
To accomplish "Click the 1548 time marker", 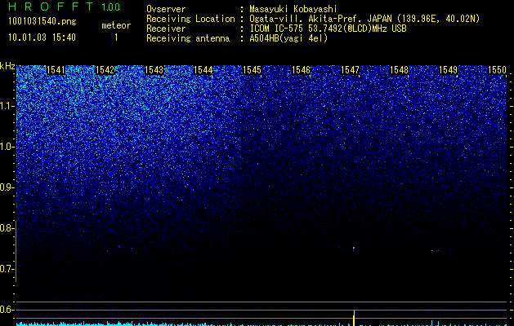I will (x=399, y=70).
